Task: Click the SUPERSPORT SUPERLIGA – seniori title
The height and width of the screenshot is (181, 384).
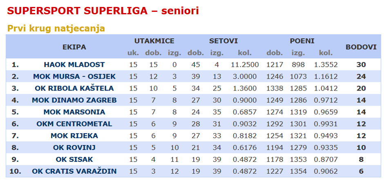Action: [x=103, y=11]
